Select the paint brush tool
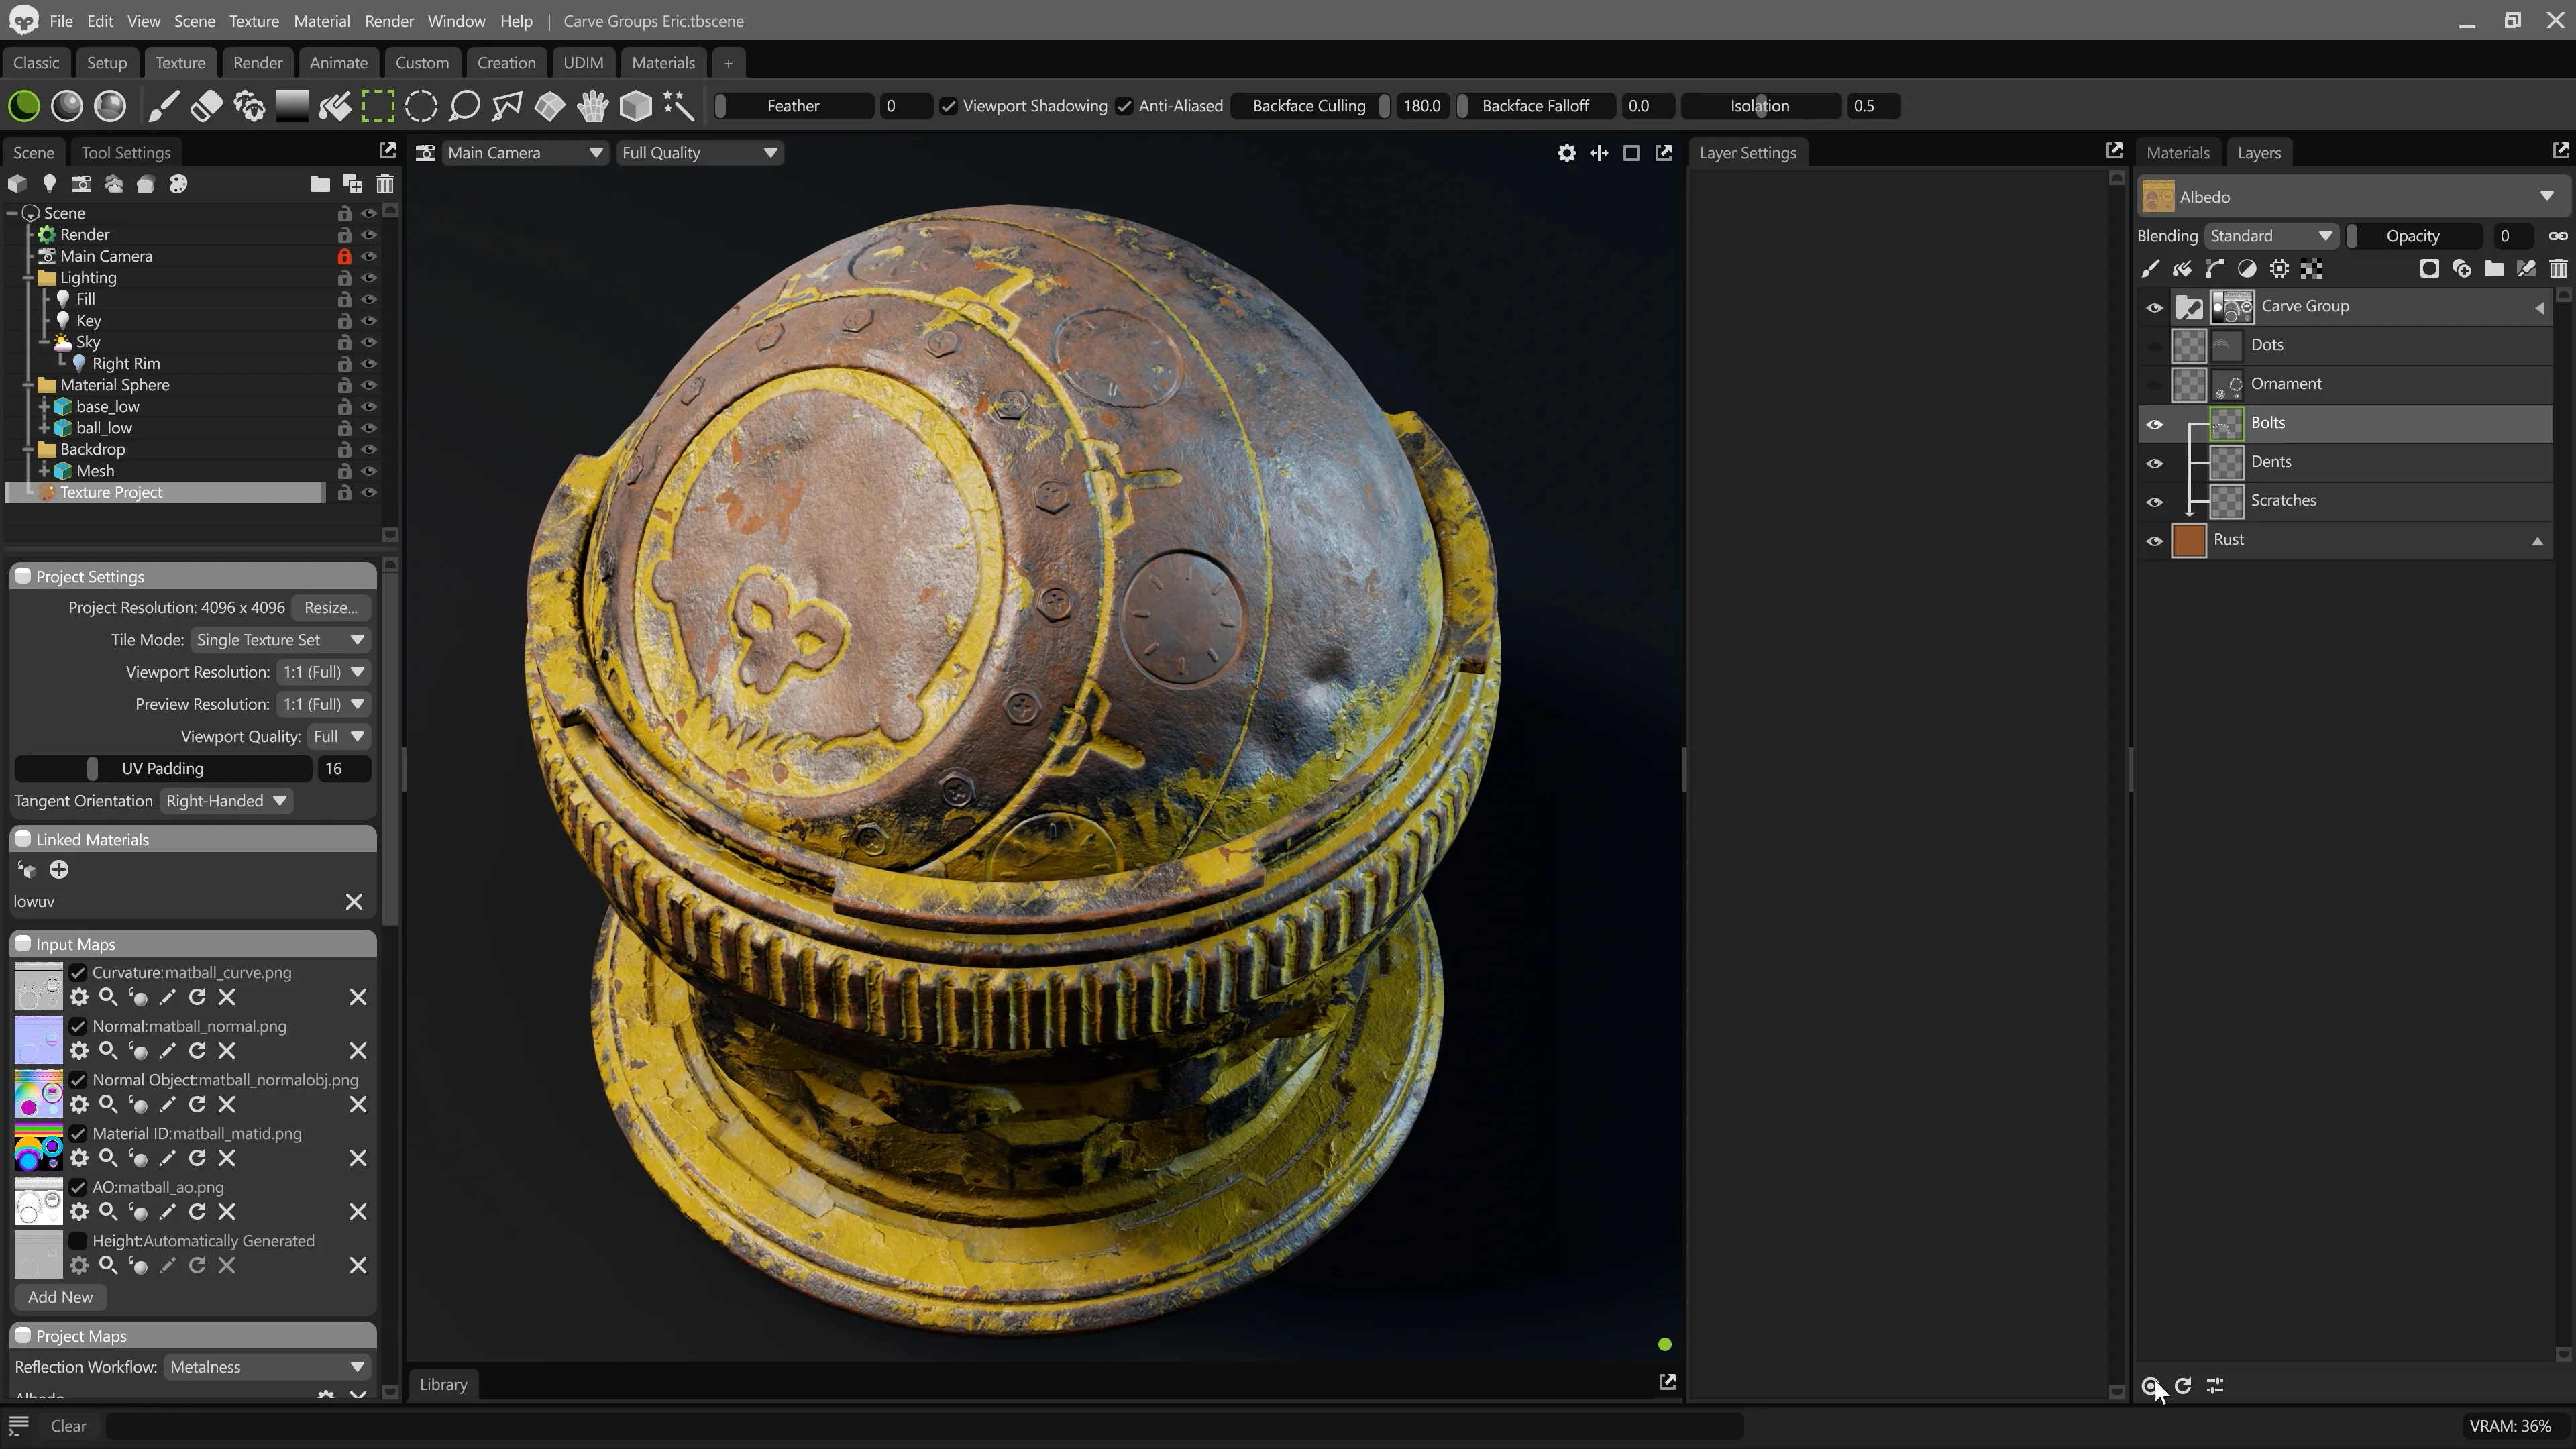The height and width of the screenshot is (1449, 2576). tap(164, 106)
